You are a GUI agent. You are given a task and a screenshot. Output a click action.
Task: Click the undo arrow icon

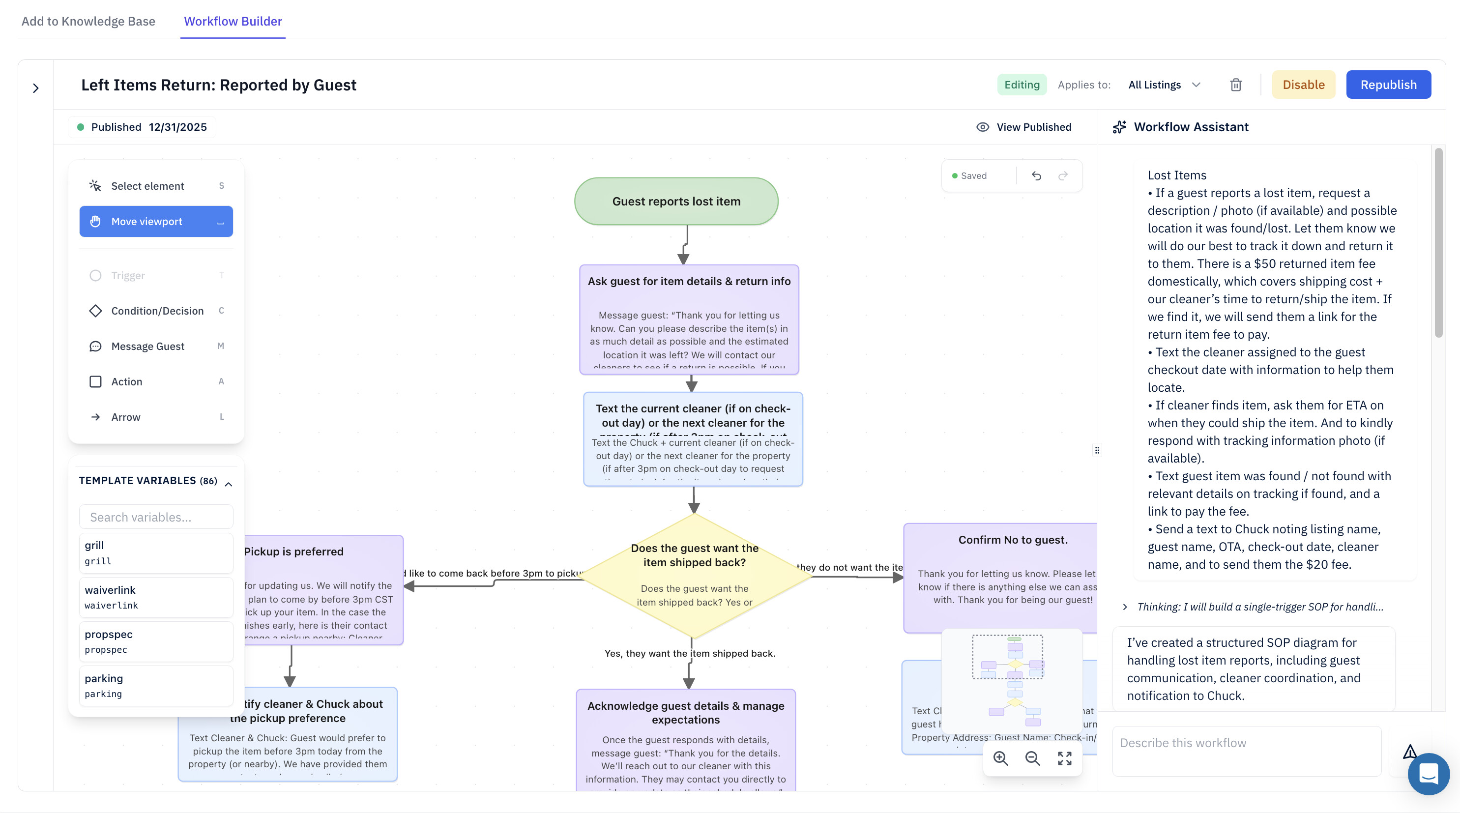tap(1036, 175)
